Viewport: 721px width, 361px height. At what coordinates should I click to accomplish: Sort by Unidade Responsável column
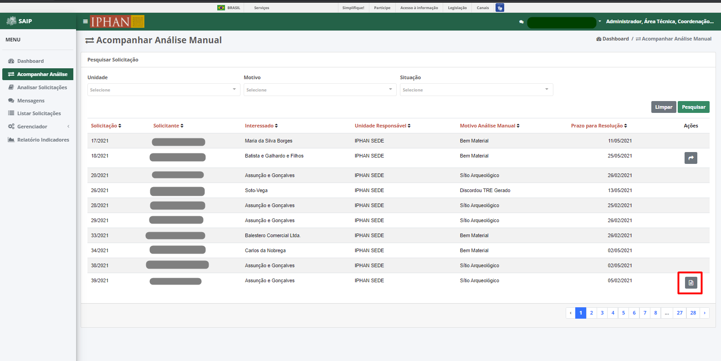point(383,126)
